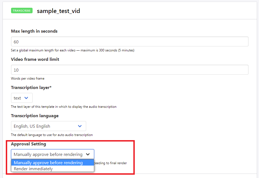
Task: Choose 'Render immediately' from the open list
Action: (x=33, y=169)
